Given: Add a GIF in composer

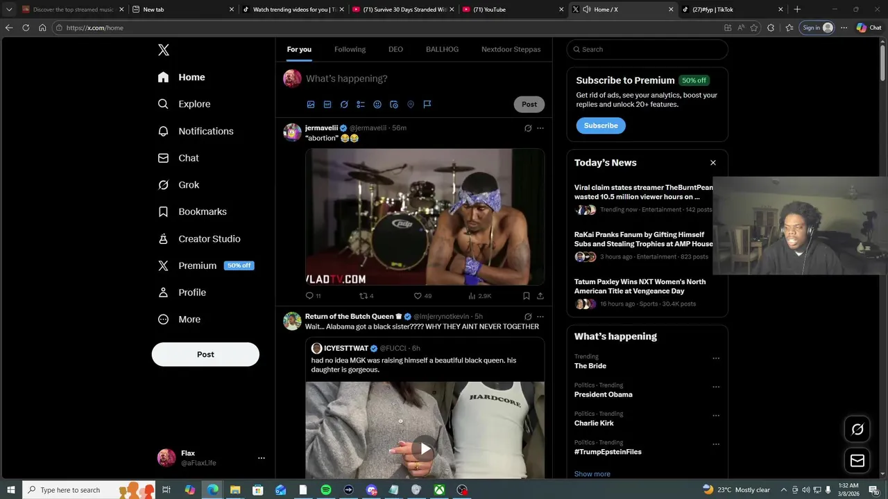Looking at the screenshot, I should [327, 105].
